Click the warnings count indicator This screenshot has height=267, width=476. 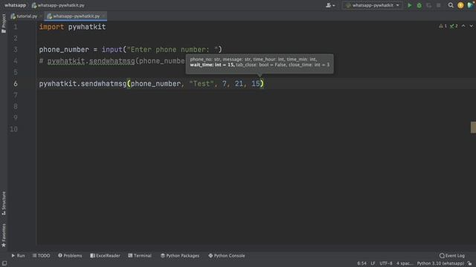443,26
